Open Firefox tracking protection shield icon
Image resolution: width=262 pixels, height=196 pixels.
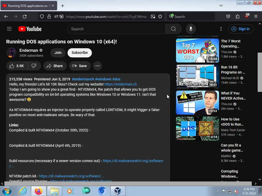[x=42, y=17]
